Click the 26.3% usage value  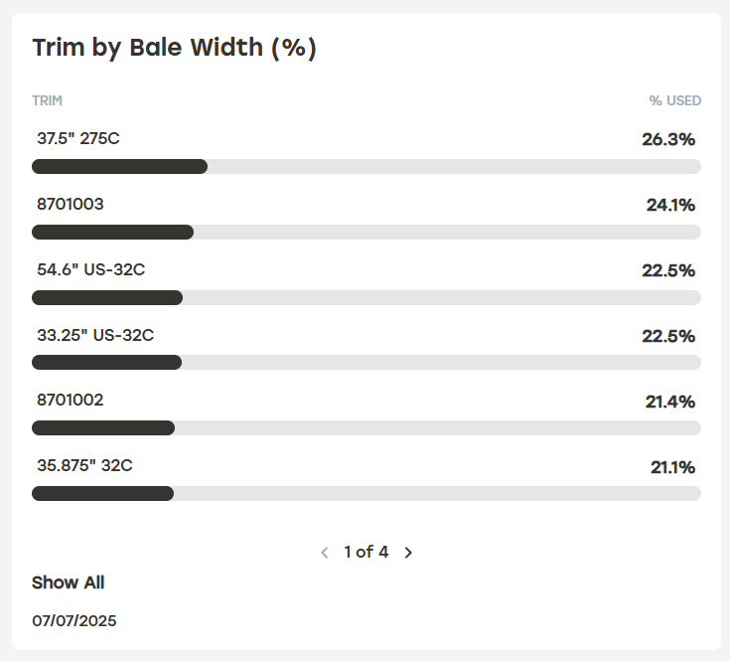pos(668,139)
